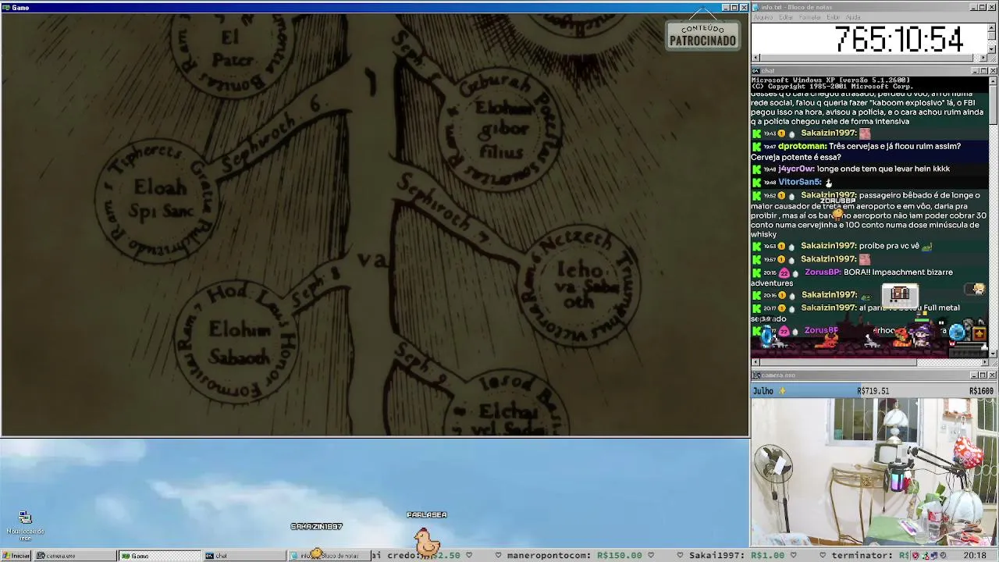
Task: Open the Formatar menu in Bloco de notas
Action: [x=810, y=17]
